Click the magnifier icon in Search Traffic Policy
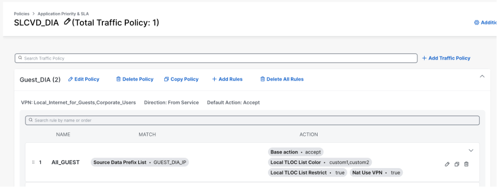The height and width of the screenshot is (187, 497). click(x=20, y=58)
